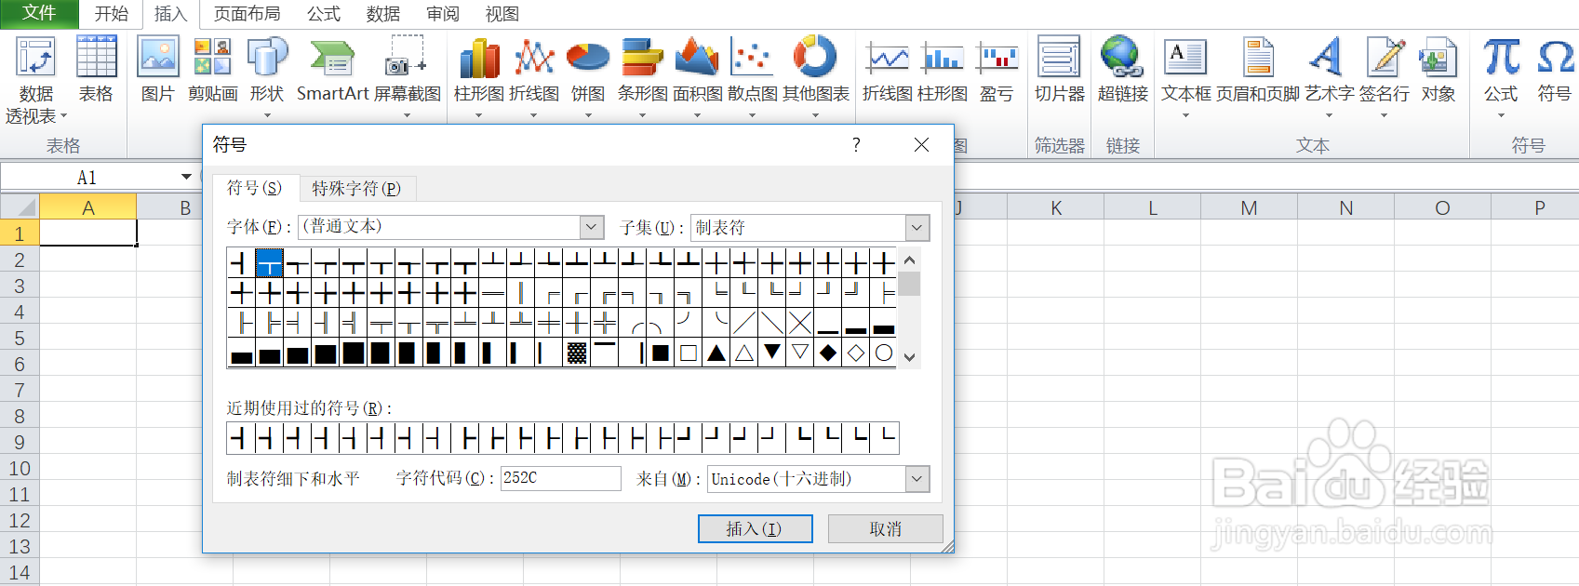Select the hollow circle symbol
The image size is (1579, 586).
884,353
